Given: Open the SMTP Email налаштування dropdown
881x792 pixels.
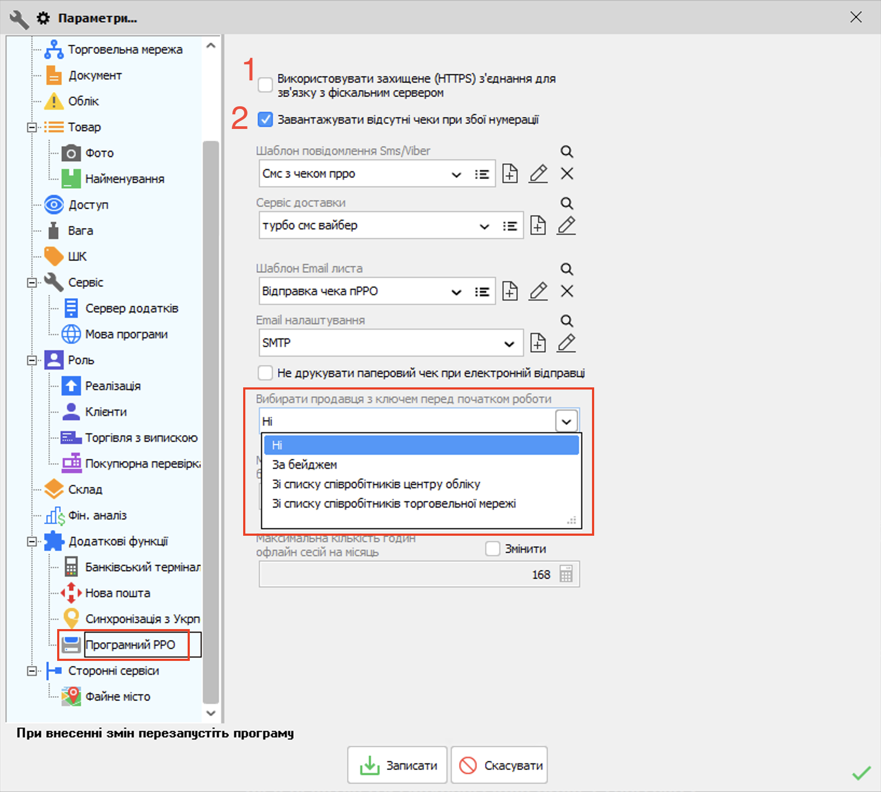Looking at the screenshot, I should [508, 344].
